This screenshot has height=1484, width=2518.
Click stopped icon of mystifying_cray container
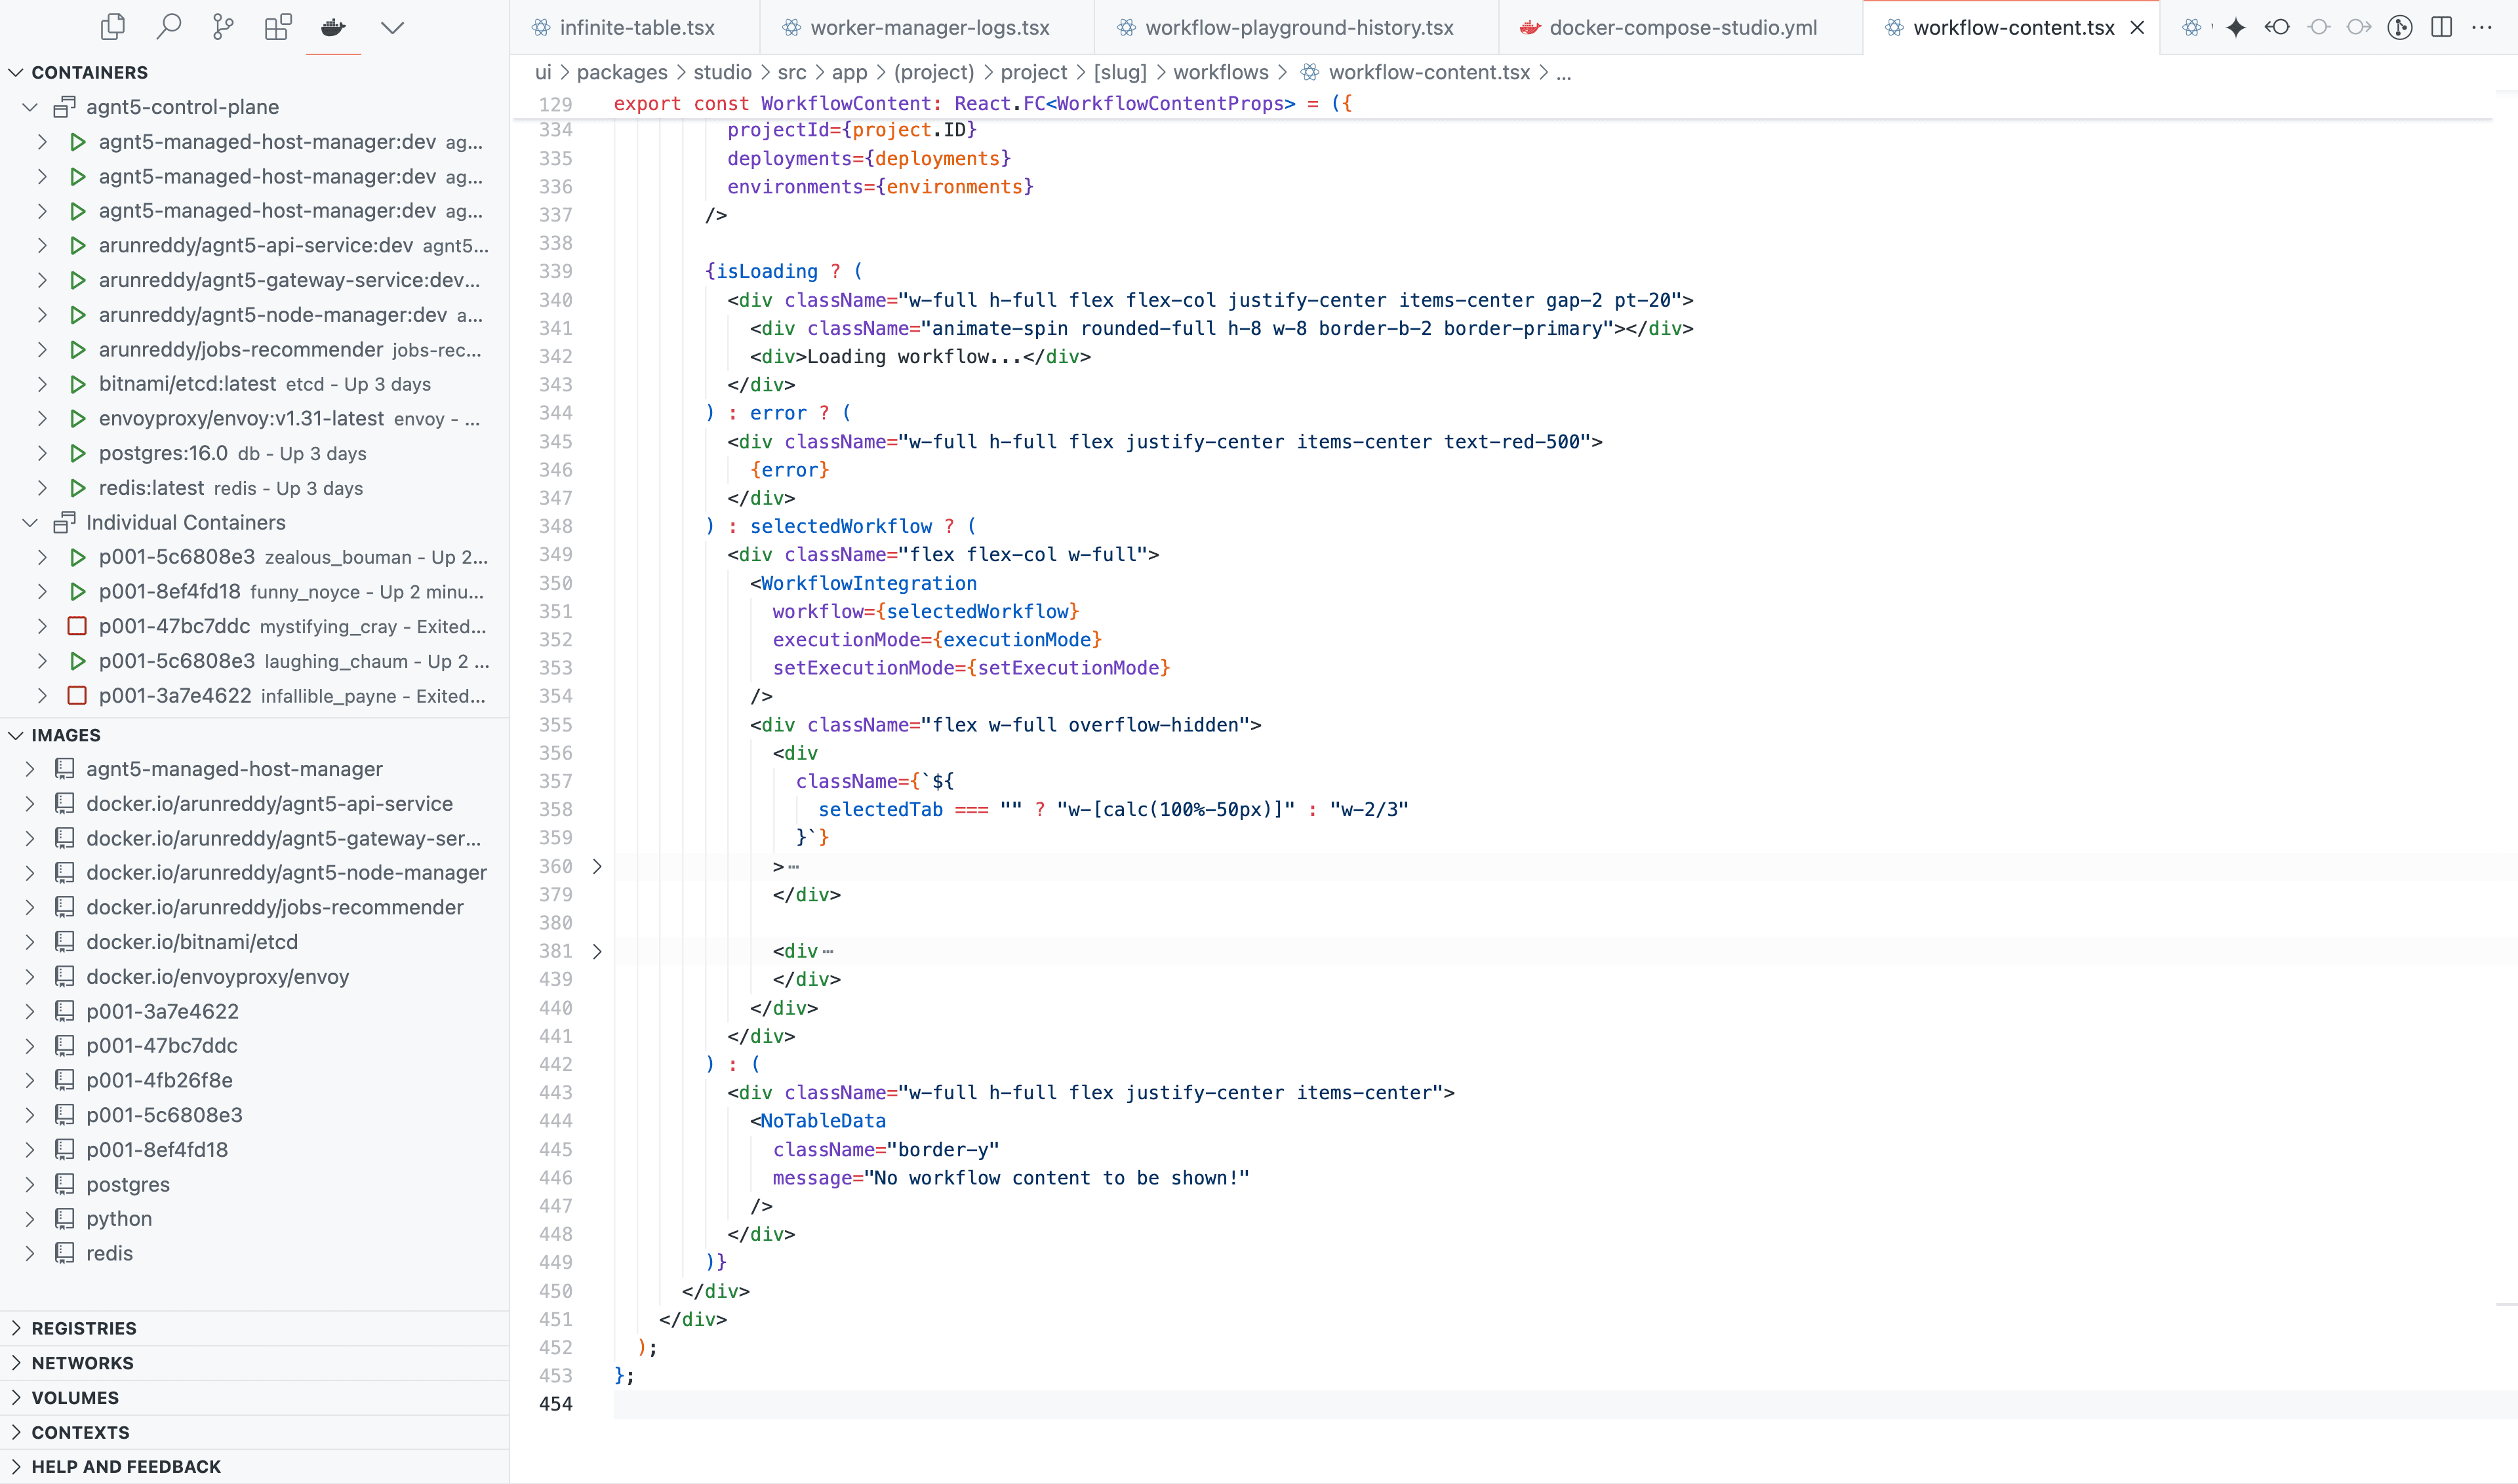pos(77,626)
